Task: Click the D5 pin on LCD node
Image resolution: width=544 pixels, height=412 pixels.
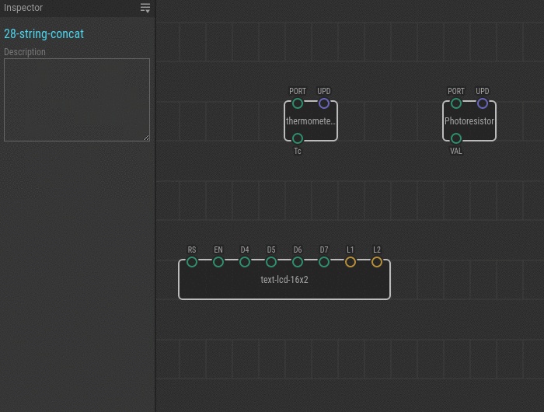Action: pyautogui.click(x=271, y=262)
